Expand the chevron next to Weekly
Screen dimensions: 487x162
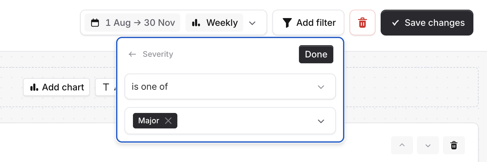[252, 23]
